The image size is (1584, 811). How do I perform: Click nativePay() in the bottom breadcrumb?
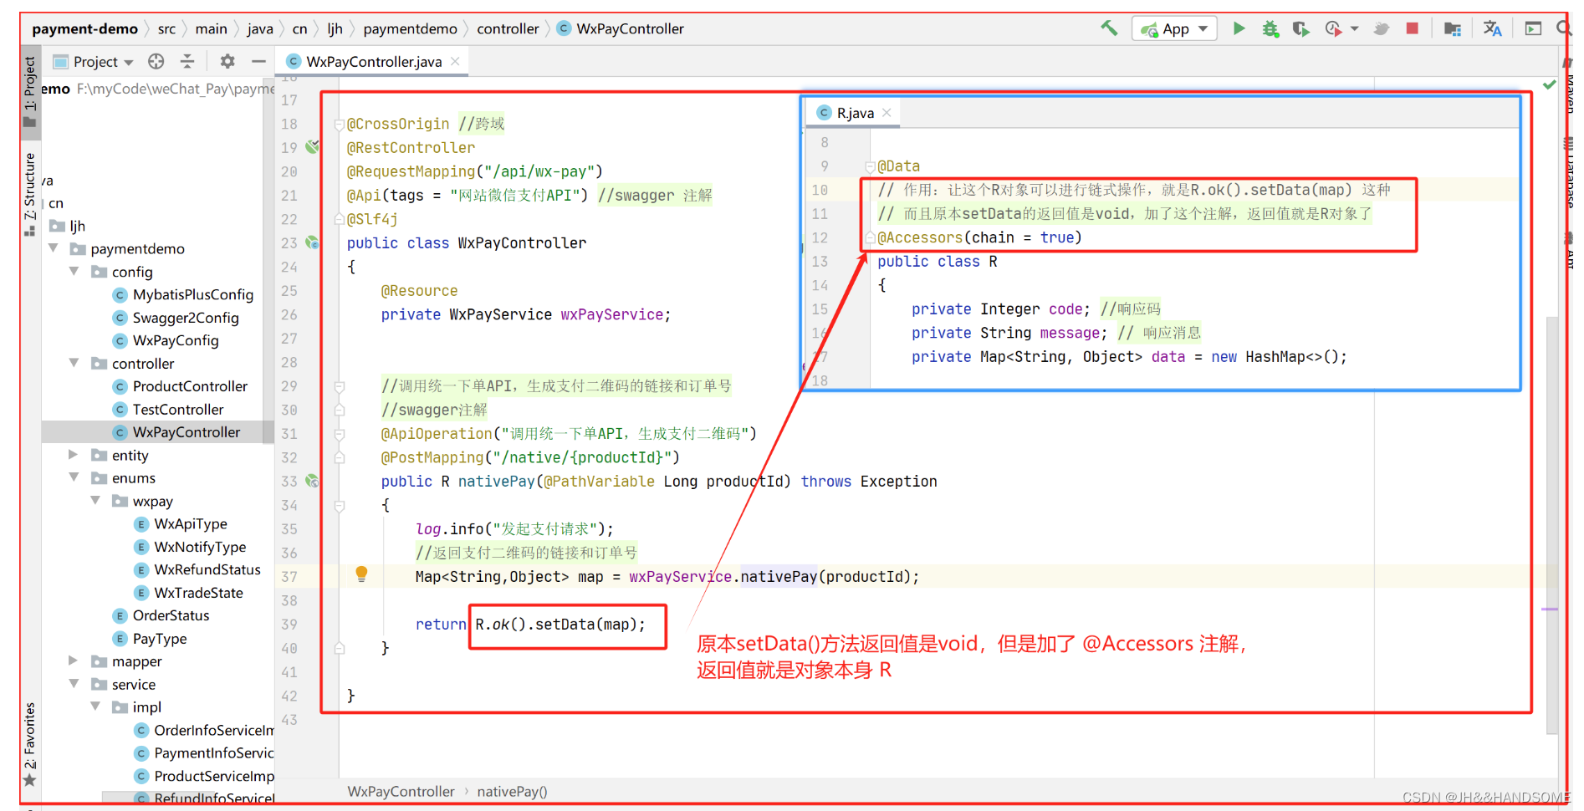tap(512, 791)
